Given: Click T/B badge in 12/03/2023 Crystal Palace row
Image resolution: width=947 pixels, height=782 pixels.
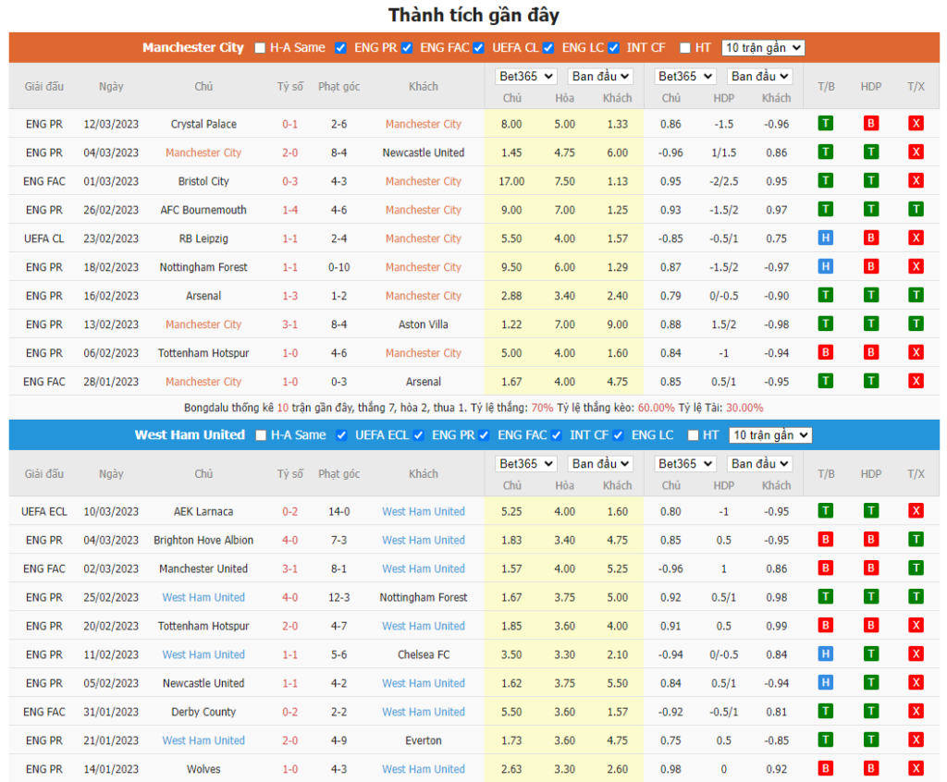Looking at the screenshot, I should click(825, 124).
